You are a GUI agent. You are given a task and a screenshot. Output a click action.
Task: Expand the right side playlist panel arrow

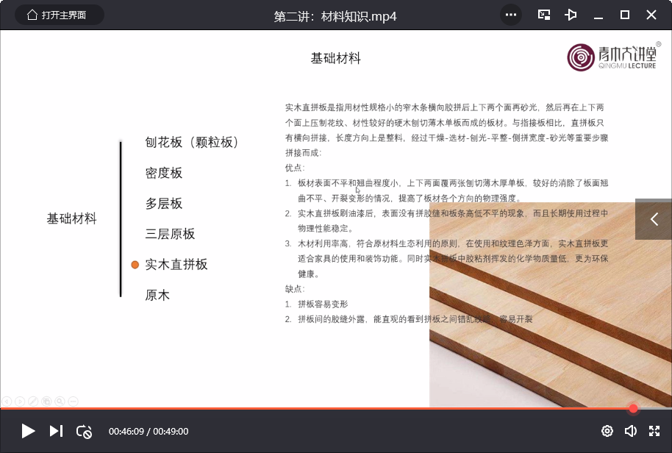(654, 219)
